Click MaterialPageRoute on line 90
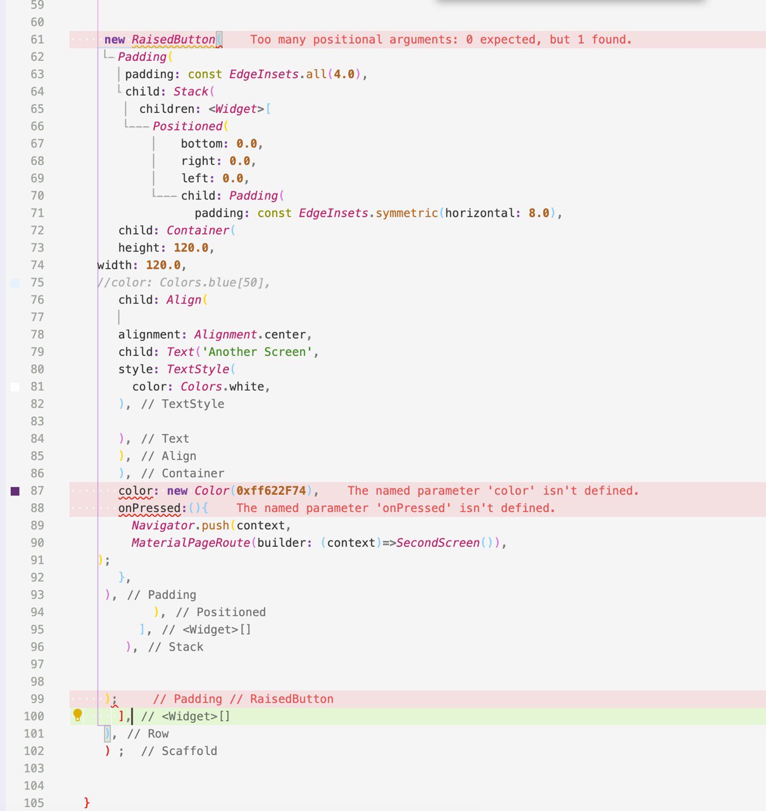 click(x=191, y=542)
